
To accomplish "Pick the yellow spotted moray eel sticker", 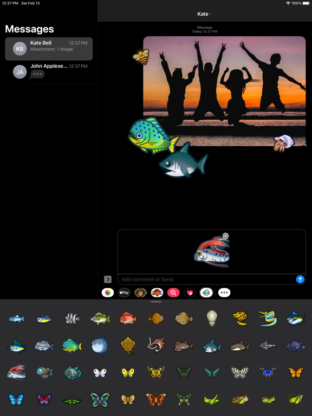I will click(240, 318).
